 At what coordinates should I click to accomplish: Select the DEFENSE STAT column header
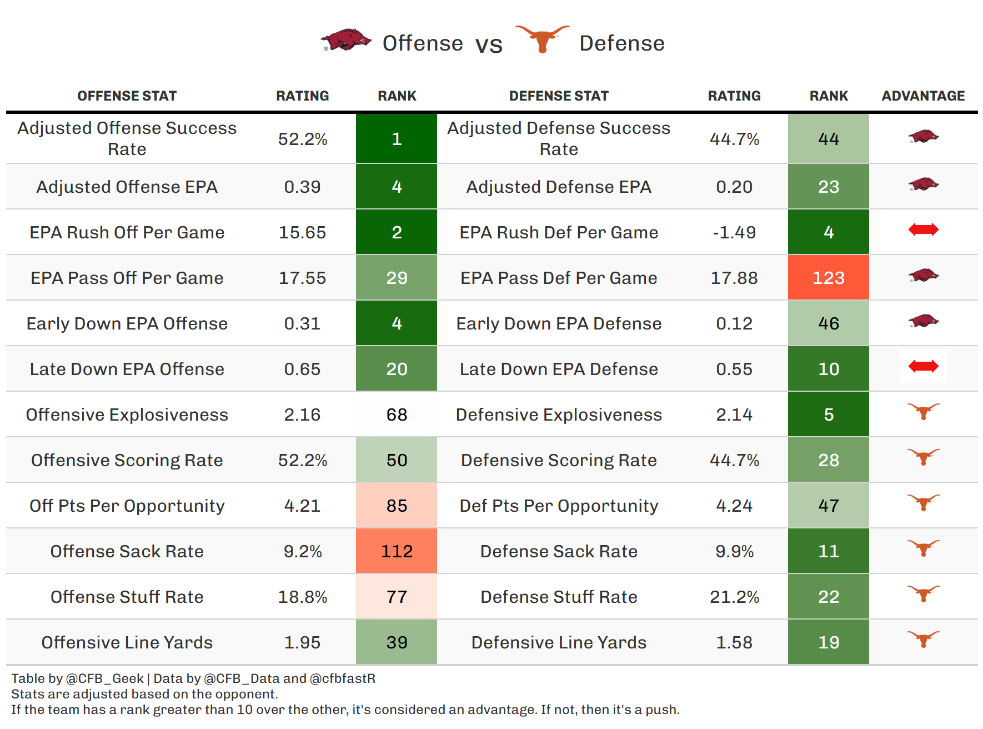click(559, 96)
